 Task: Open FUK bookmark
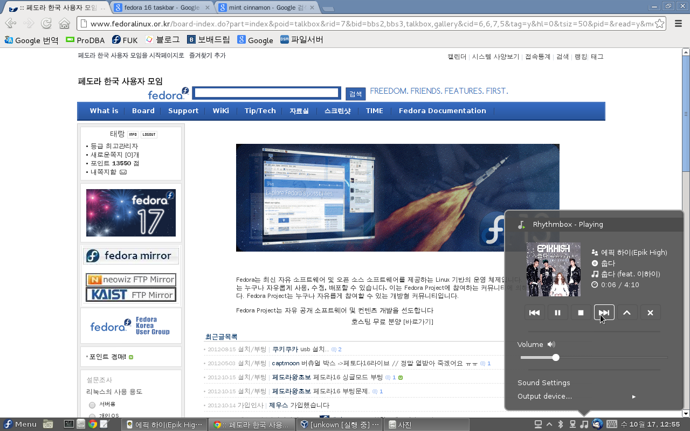(x=125, y=40)
